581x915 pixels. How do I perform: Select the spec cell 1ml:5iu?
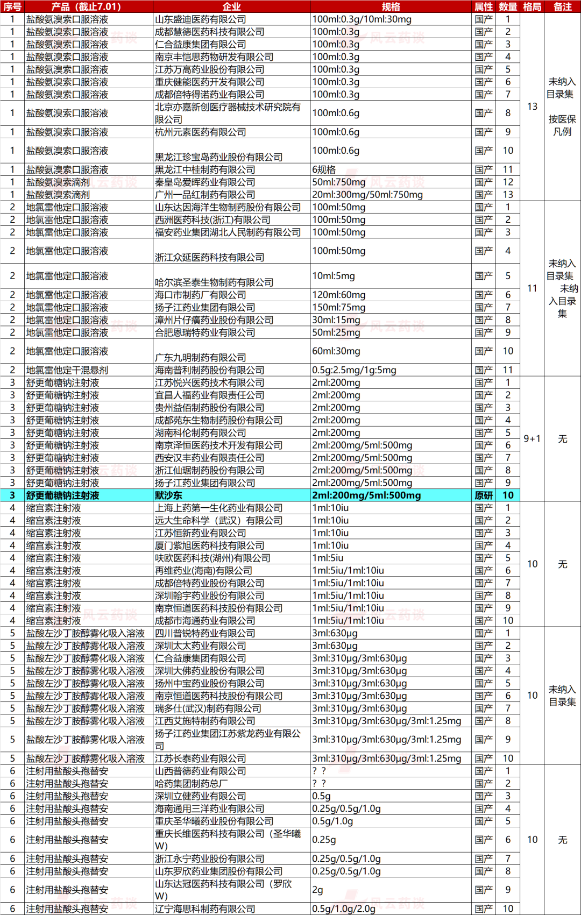point(391,558)
